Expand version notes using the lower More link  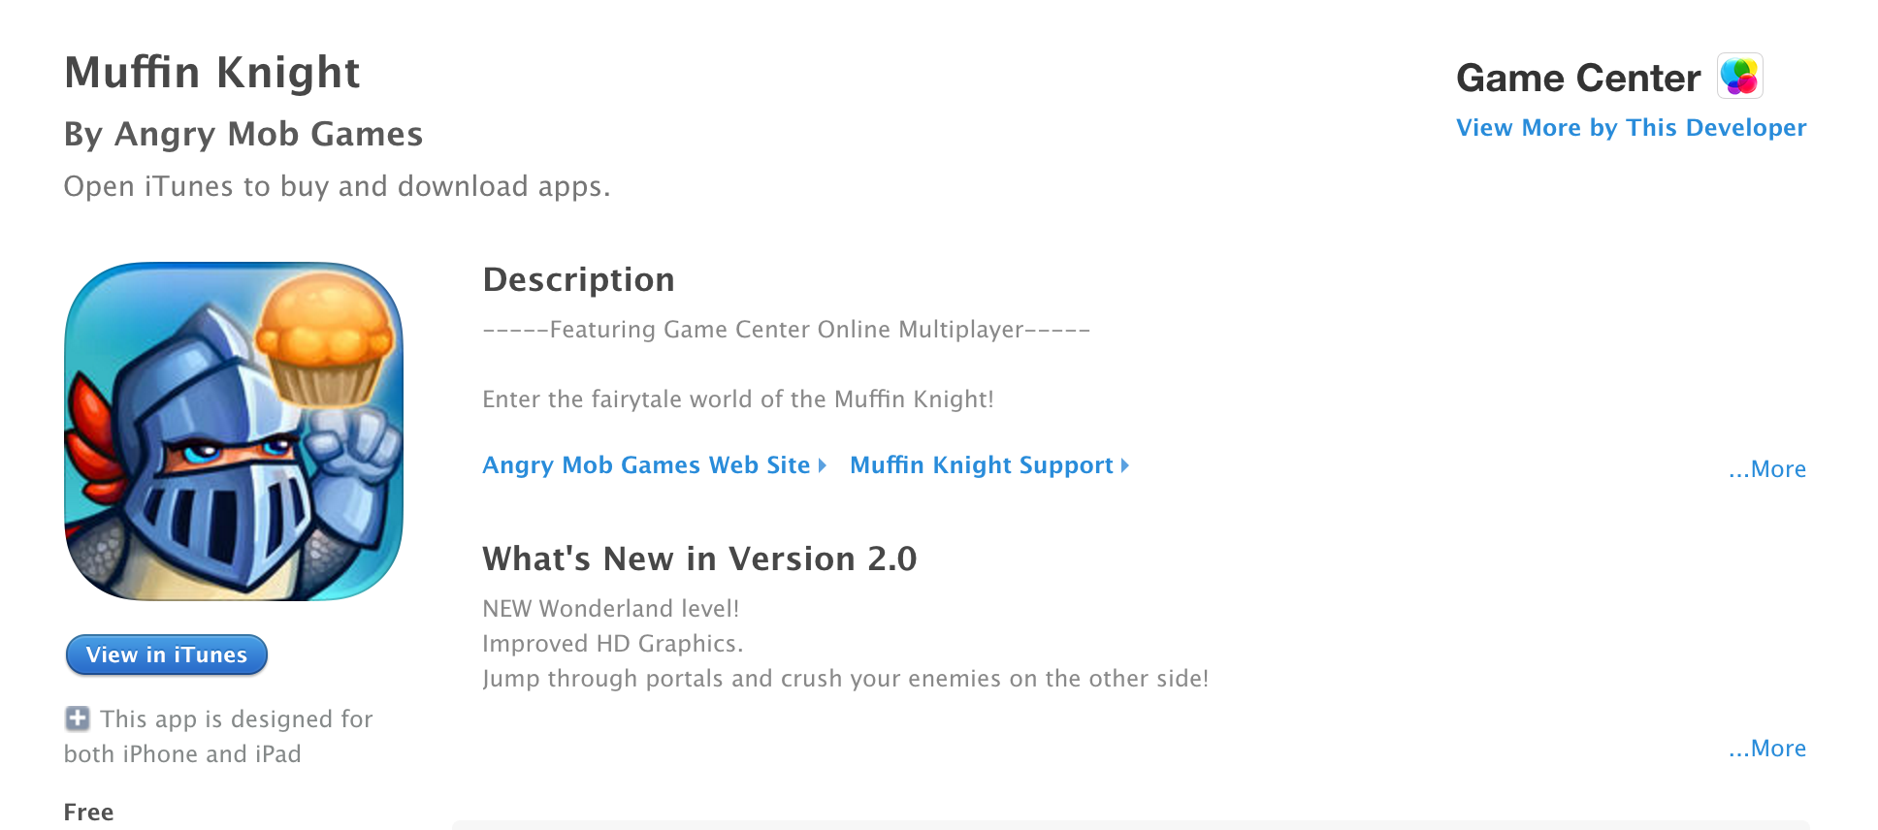pyautogui.click(x=1766, y=748)
